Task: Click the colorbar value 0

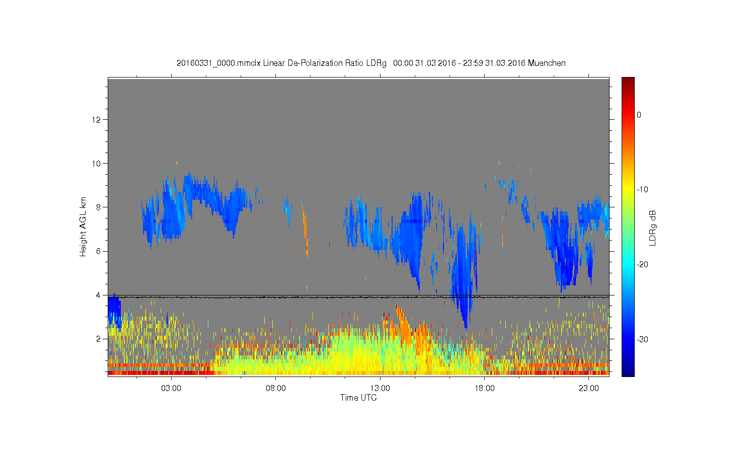Action: pos(639,115)
